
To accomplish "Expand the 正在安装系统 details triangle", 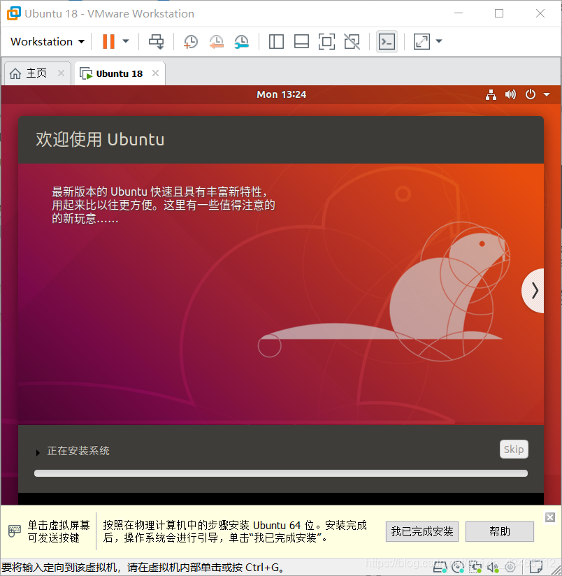I will coord(38,452).
